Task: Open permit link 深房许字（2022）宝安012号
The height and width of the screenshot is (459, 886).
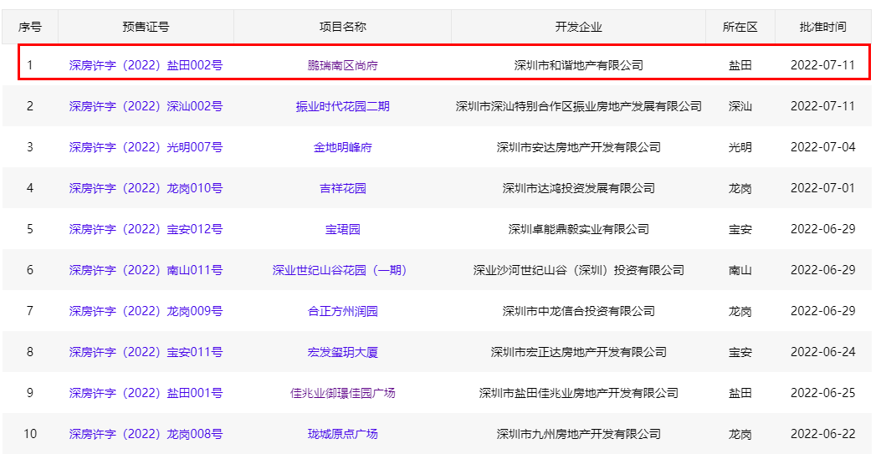Action: (146, 229)
